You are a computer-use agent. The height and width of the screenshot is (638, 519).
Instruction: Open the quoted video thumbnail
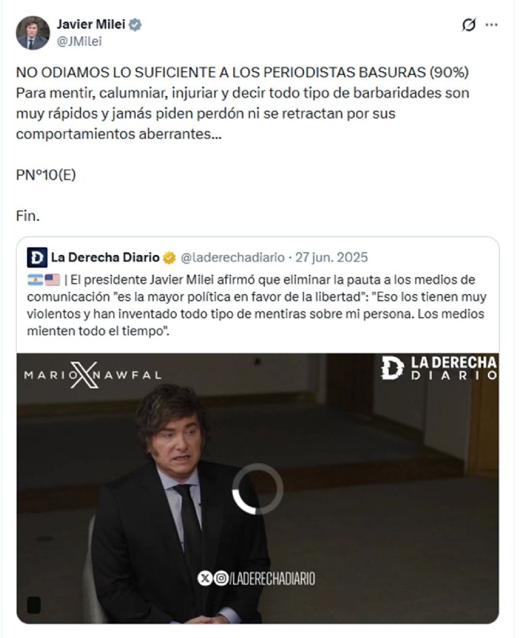click(257, 488)
